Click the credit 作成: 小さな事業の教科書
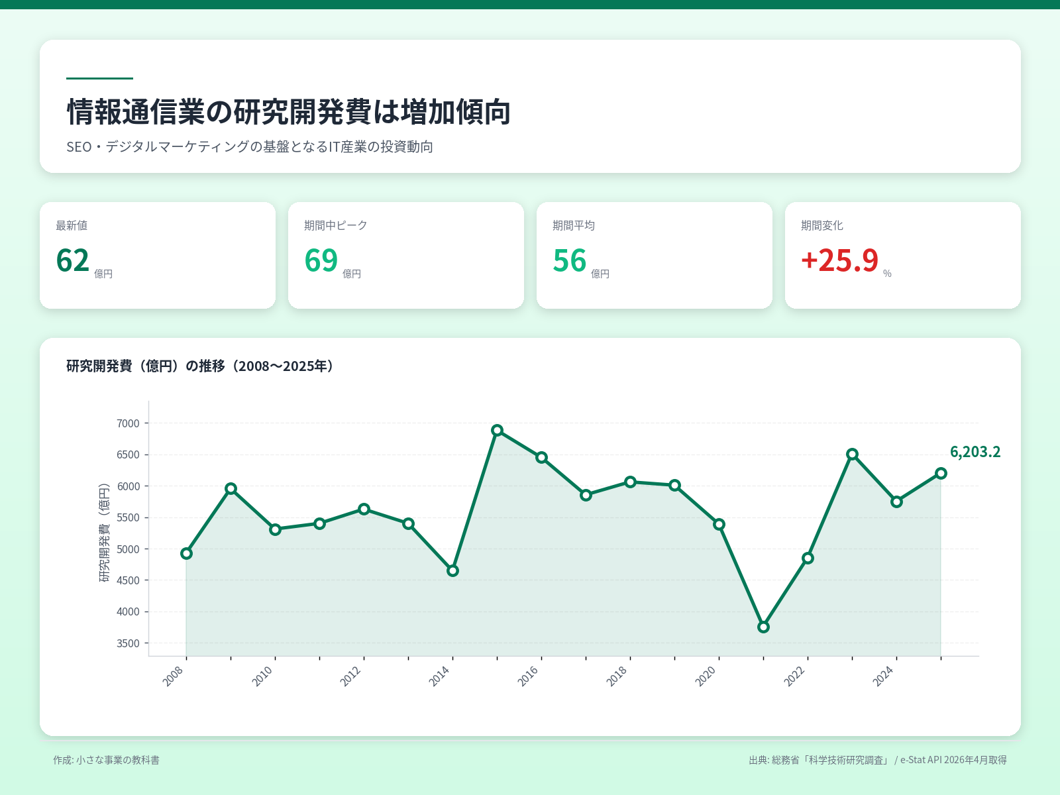This screenshot has height=795, width=1060. click(x=106, y=760)
